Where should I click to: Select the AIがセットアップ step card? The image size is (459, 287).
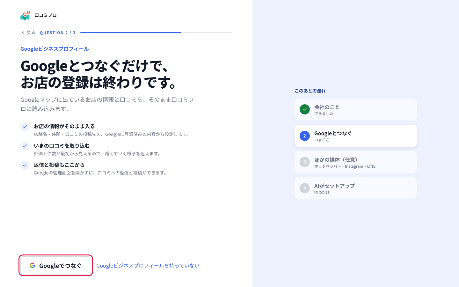(356, 188)
